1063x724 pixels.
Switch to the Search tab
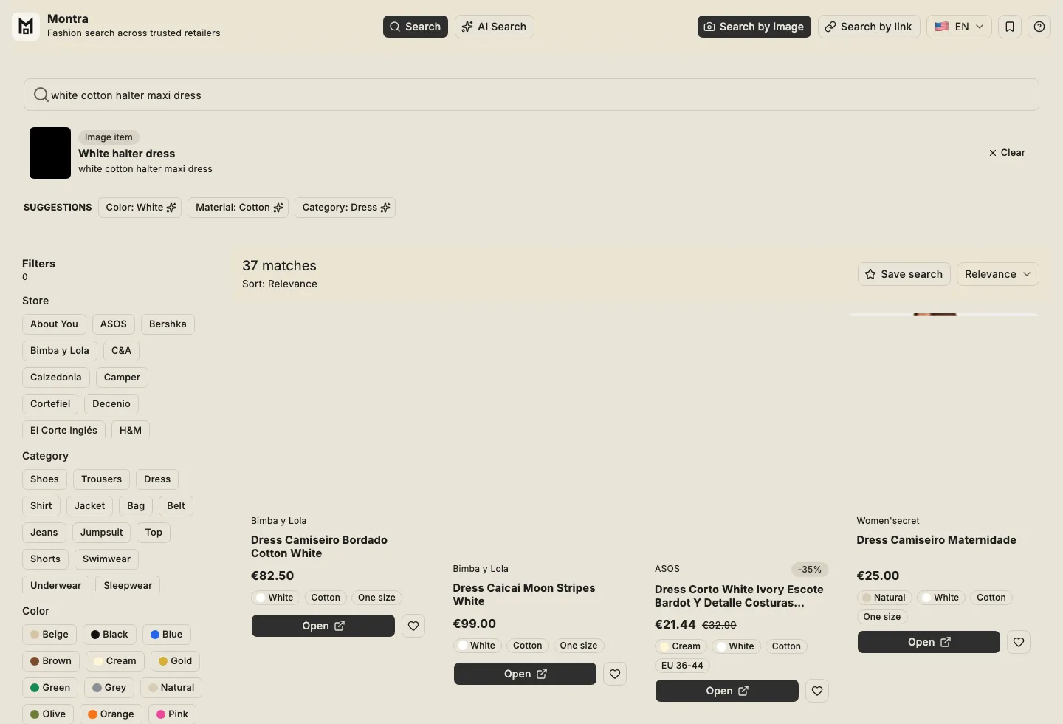416,27
